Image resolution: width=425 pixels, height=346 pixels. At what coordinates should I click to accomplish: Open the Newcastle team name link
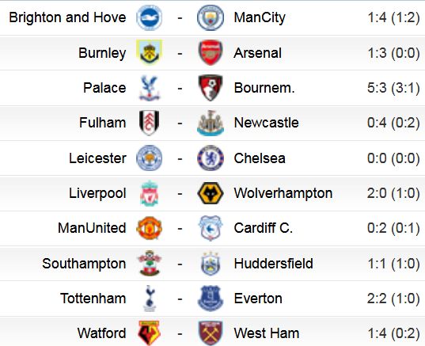point(266,123)
